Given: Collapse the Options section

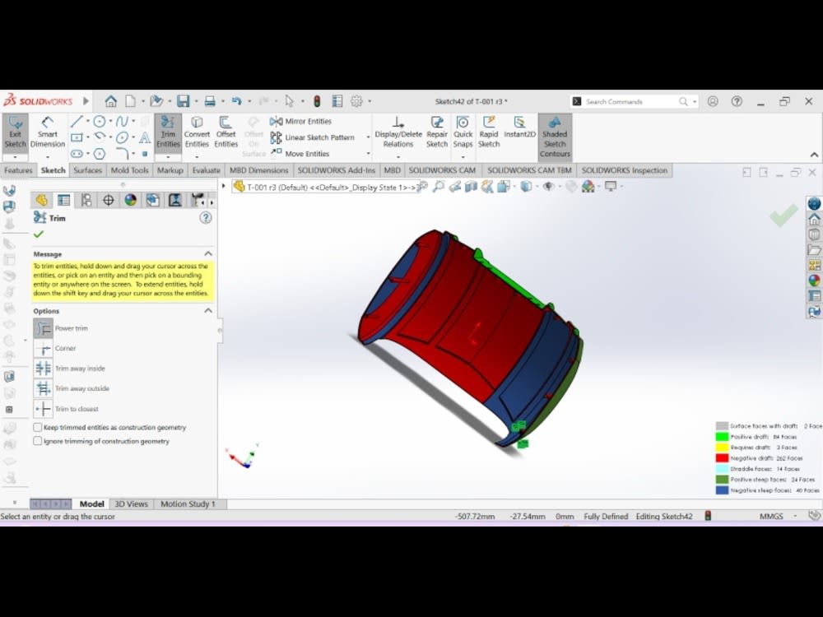Looking at the screenshot, I should pyautogui.click(x=212, y=310).
